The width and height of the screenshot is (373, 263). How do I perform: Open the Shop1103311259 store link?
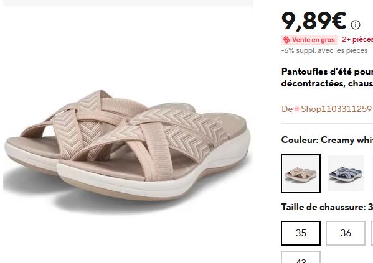pos(336,109)
